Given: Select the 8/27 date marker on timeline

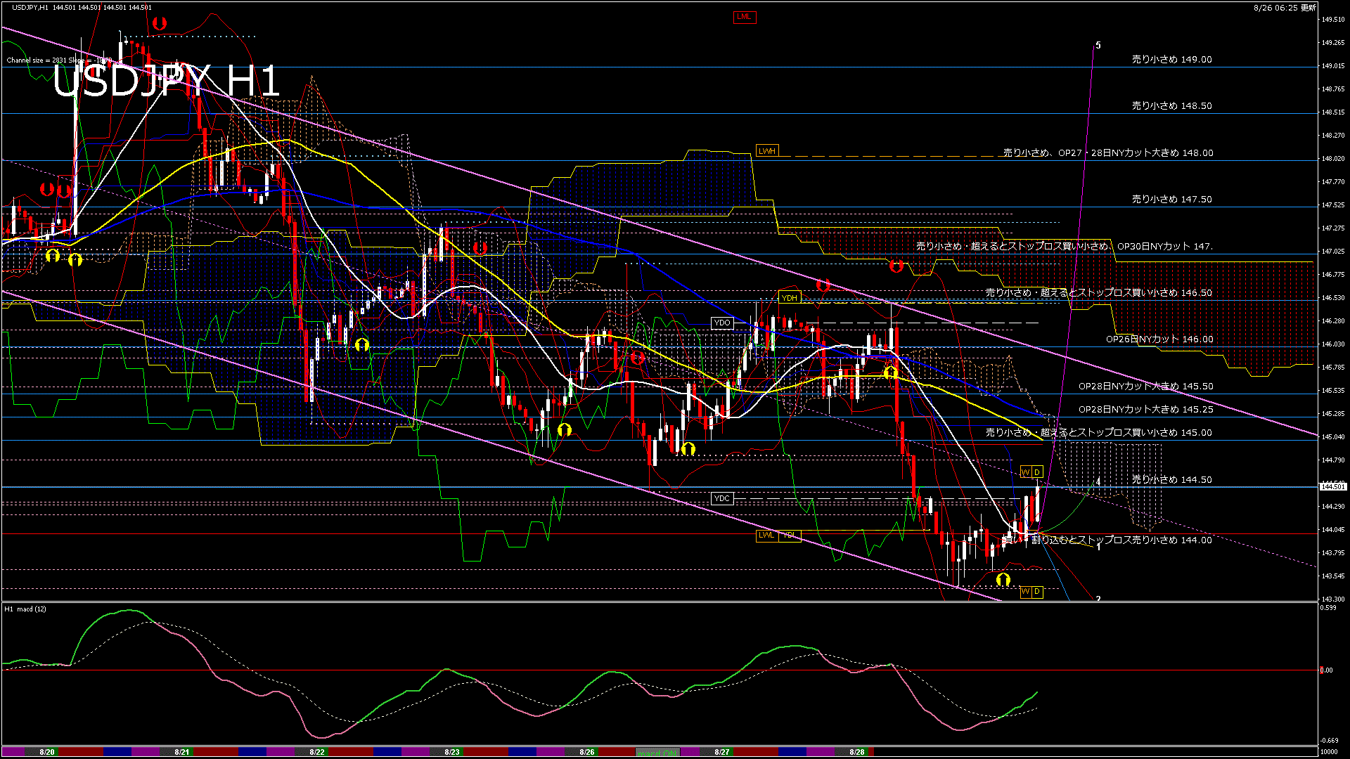Looking at the screenshot, I should click(x=722, y=752).
